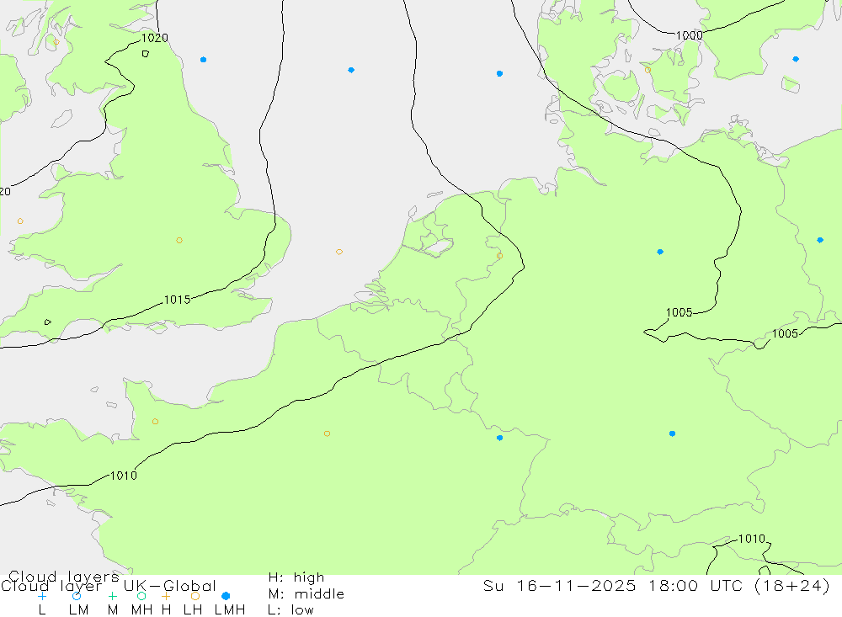842x617 pixels.
Task: Click the 'H: high' legend text
Action: 296,577
